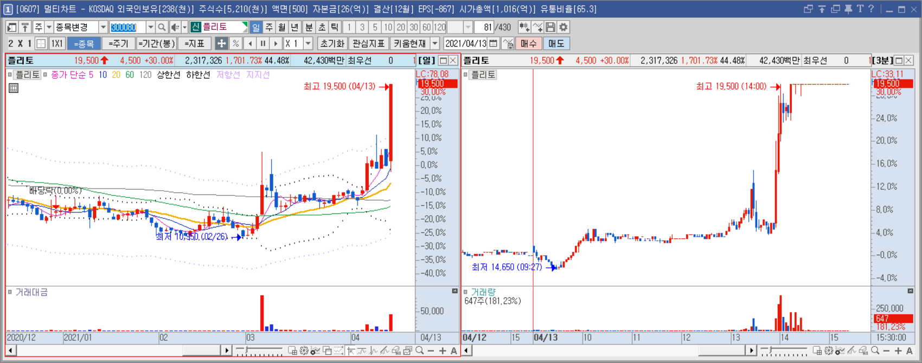Screen dimensions: 922x363
Task: Open the 종목변경 dropdown arrow
Action: (x=103, y=27)
